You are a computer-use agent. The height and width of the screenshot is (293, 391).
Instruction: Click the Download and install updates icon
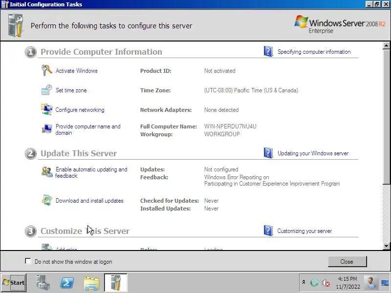47,200
